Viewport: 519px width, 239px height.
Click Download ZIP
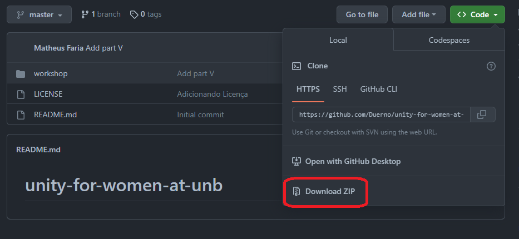(x=324, y=191)
